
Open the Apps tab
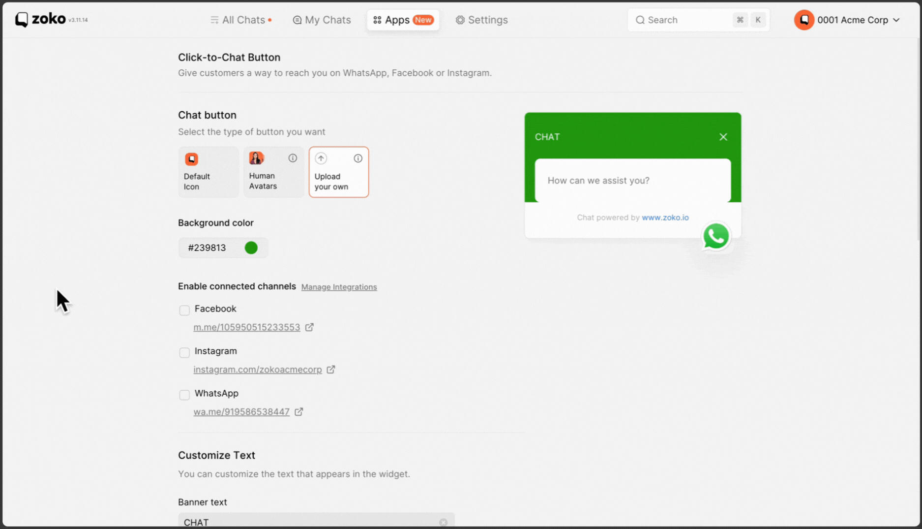[x=403, y=20]
